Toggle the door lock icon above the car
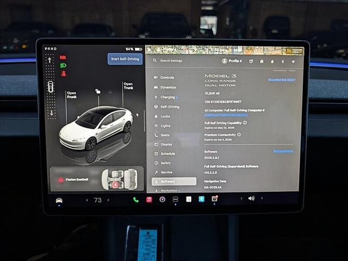This screenshot has height=261, width=348. [x=98, y=91]
